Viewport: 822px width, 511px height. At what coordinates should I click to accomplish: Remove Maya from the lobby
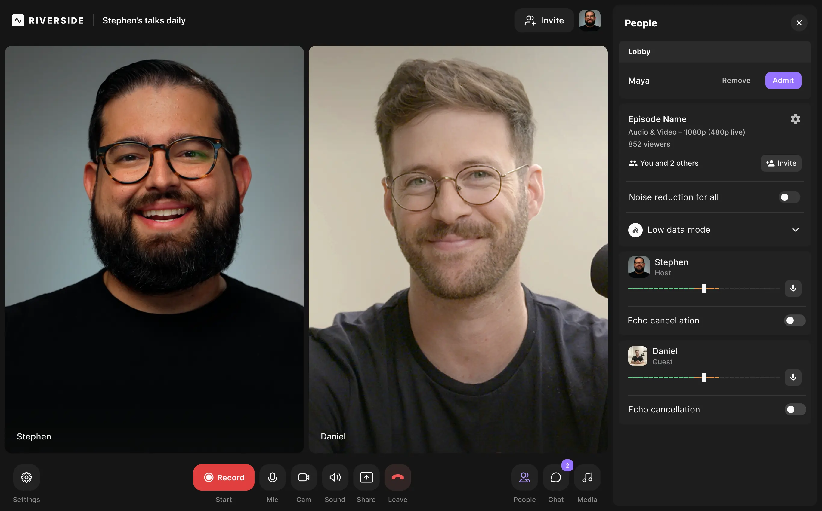pos(736,80)
